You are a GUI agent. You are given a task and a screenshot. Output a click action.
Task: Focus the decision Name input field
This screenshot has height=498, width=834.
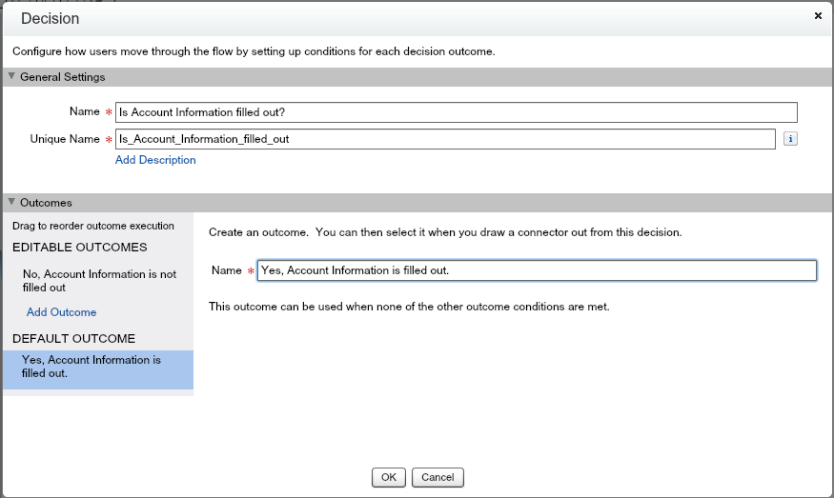456,112
